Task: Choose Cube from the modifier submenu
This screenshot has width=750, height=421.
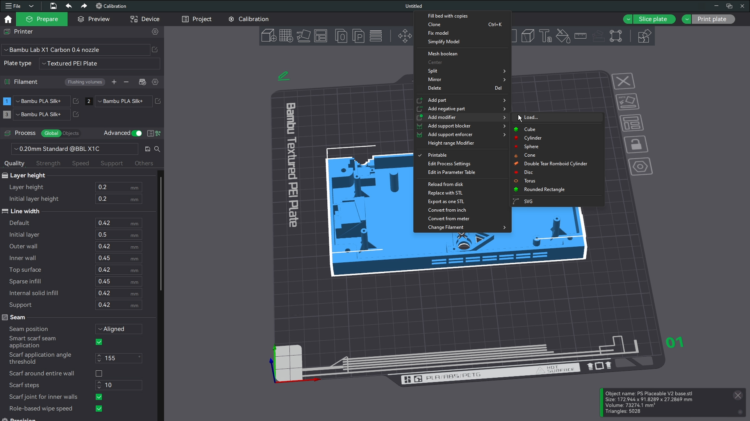Action: [x=530, y=129]
